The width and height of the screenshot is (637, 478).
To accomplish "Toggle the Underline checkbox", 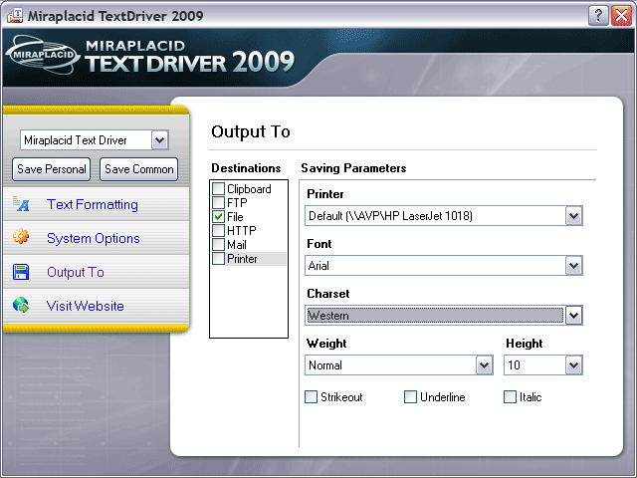I will coord(410,396).
